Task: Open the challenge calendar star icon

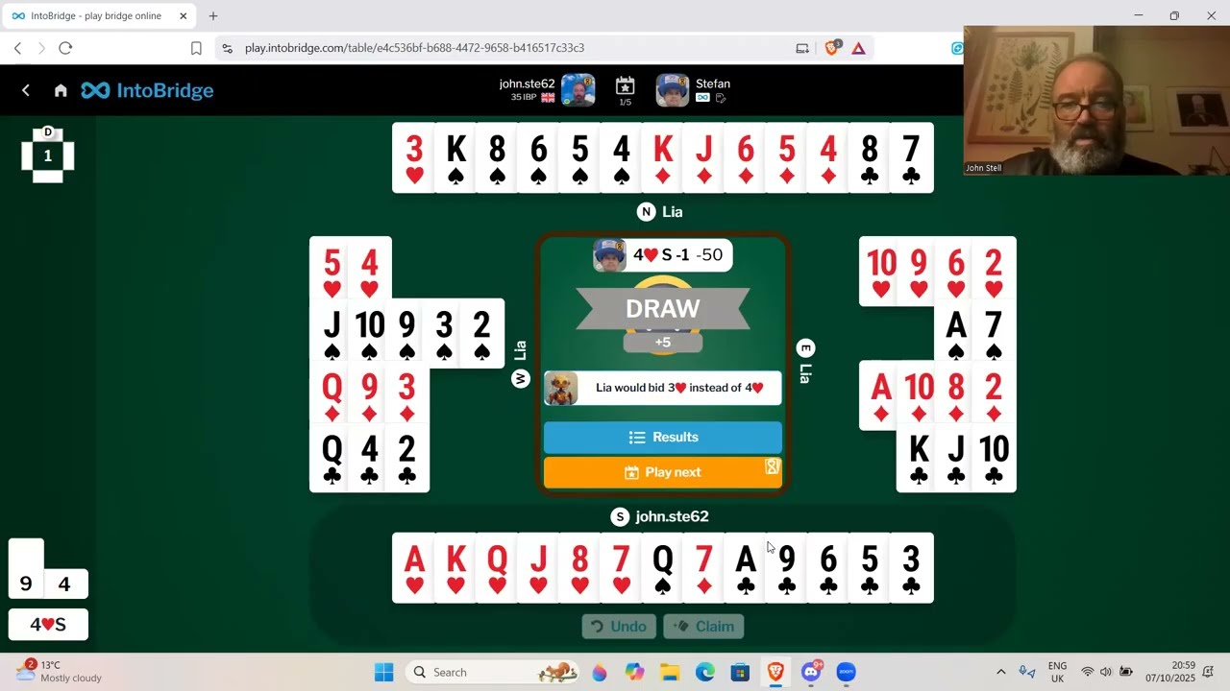Action: [x=625, y=85]
